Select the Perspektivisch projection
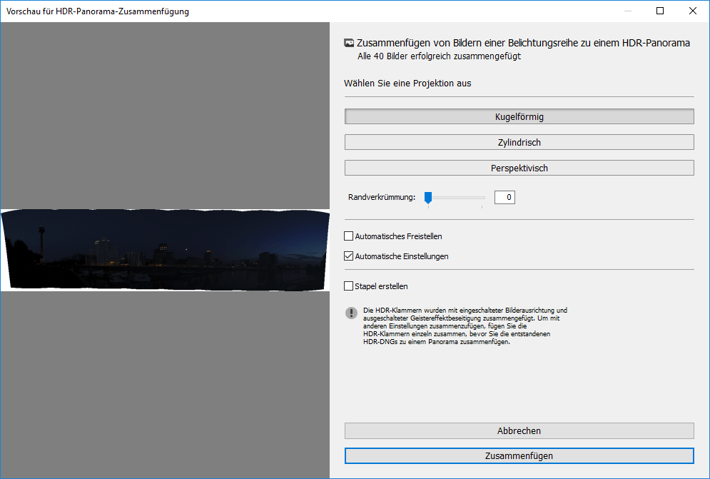The image size is (710, 479). [519, 168]
